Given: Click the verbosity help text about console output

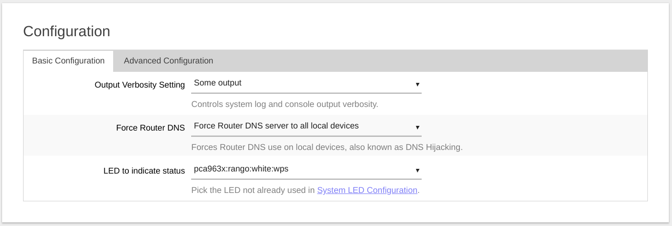Looking at the screenshot, I should click(284, 104).
